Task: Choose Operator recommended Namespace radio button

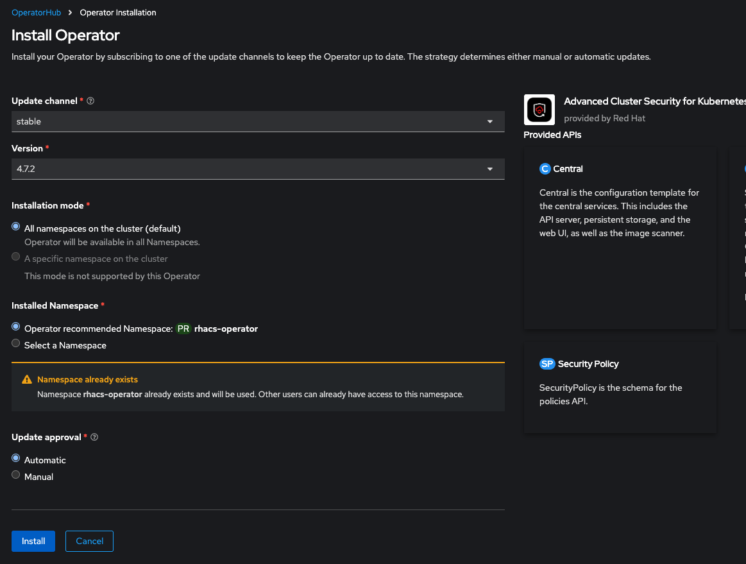Action: pyautogui.click(x=15, y=327)
